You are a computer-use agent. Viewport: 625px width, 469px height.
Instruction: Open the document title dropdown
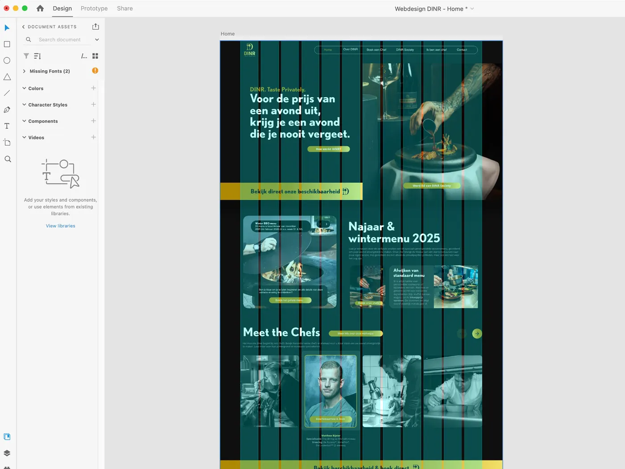click(x=472, y=8)
